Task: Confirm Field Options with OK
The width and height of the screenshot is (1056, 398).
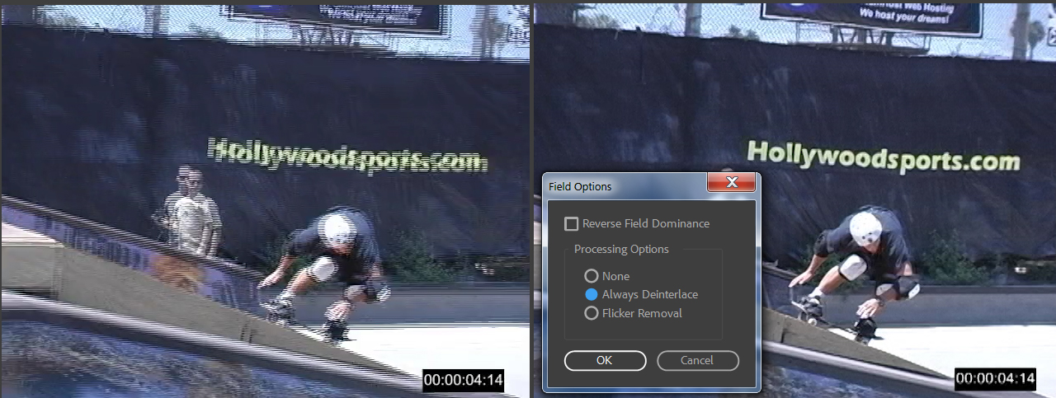Action: (x=605, y=360)
